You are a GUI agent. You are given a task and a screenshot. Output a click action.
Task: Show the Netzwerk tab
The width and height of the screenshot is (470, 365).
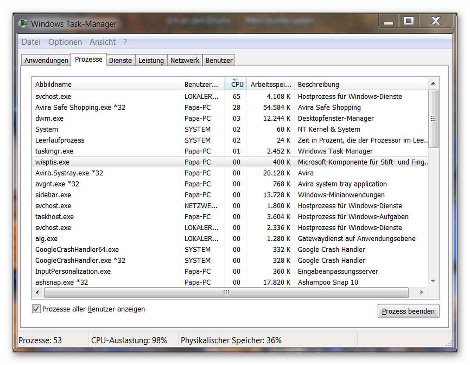[x=185, y=60]
